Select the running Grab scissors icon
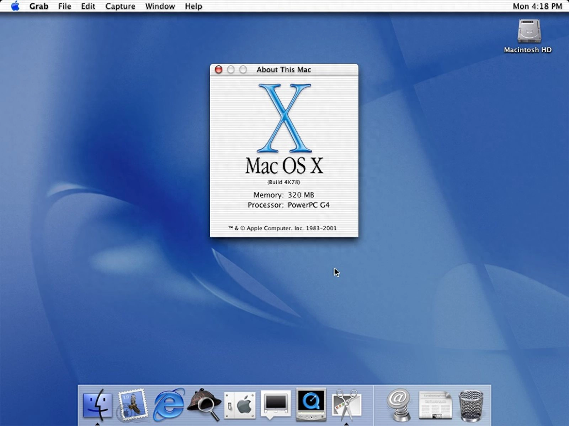This screenshot has height=426, width=569. point(346,405)
